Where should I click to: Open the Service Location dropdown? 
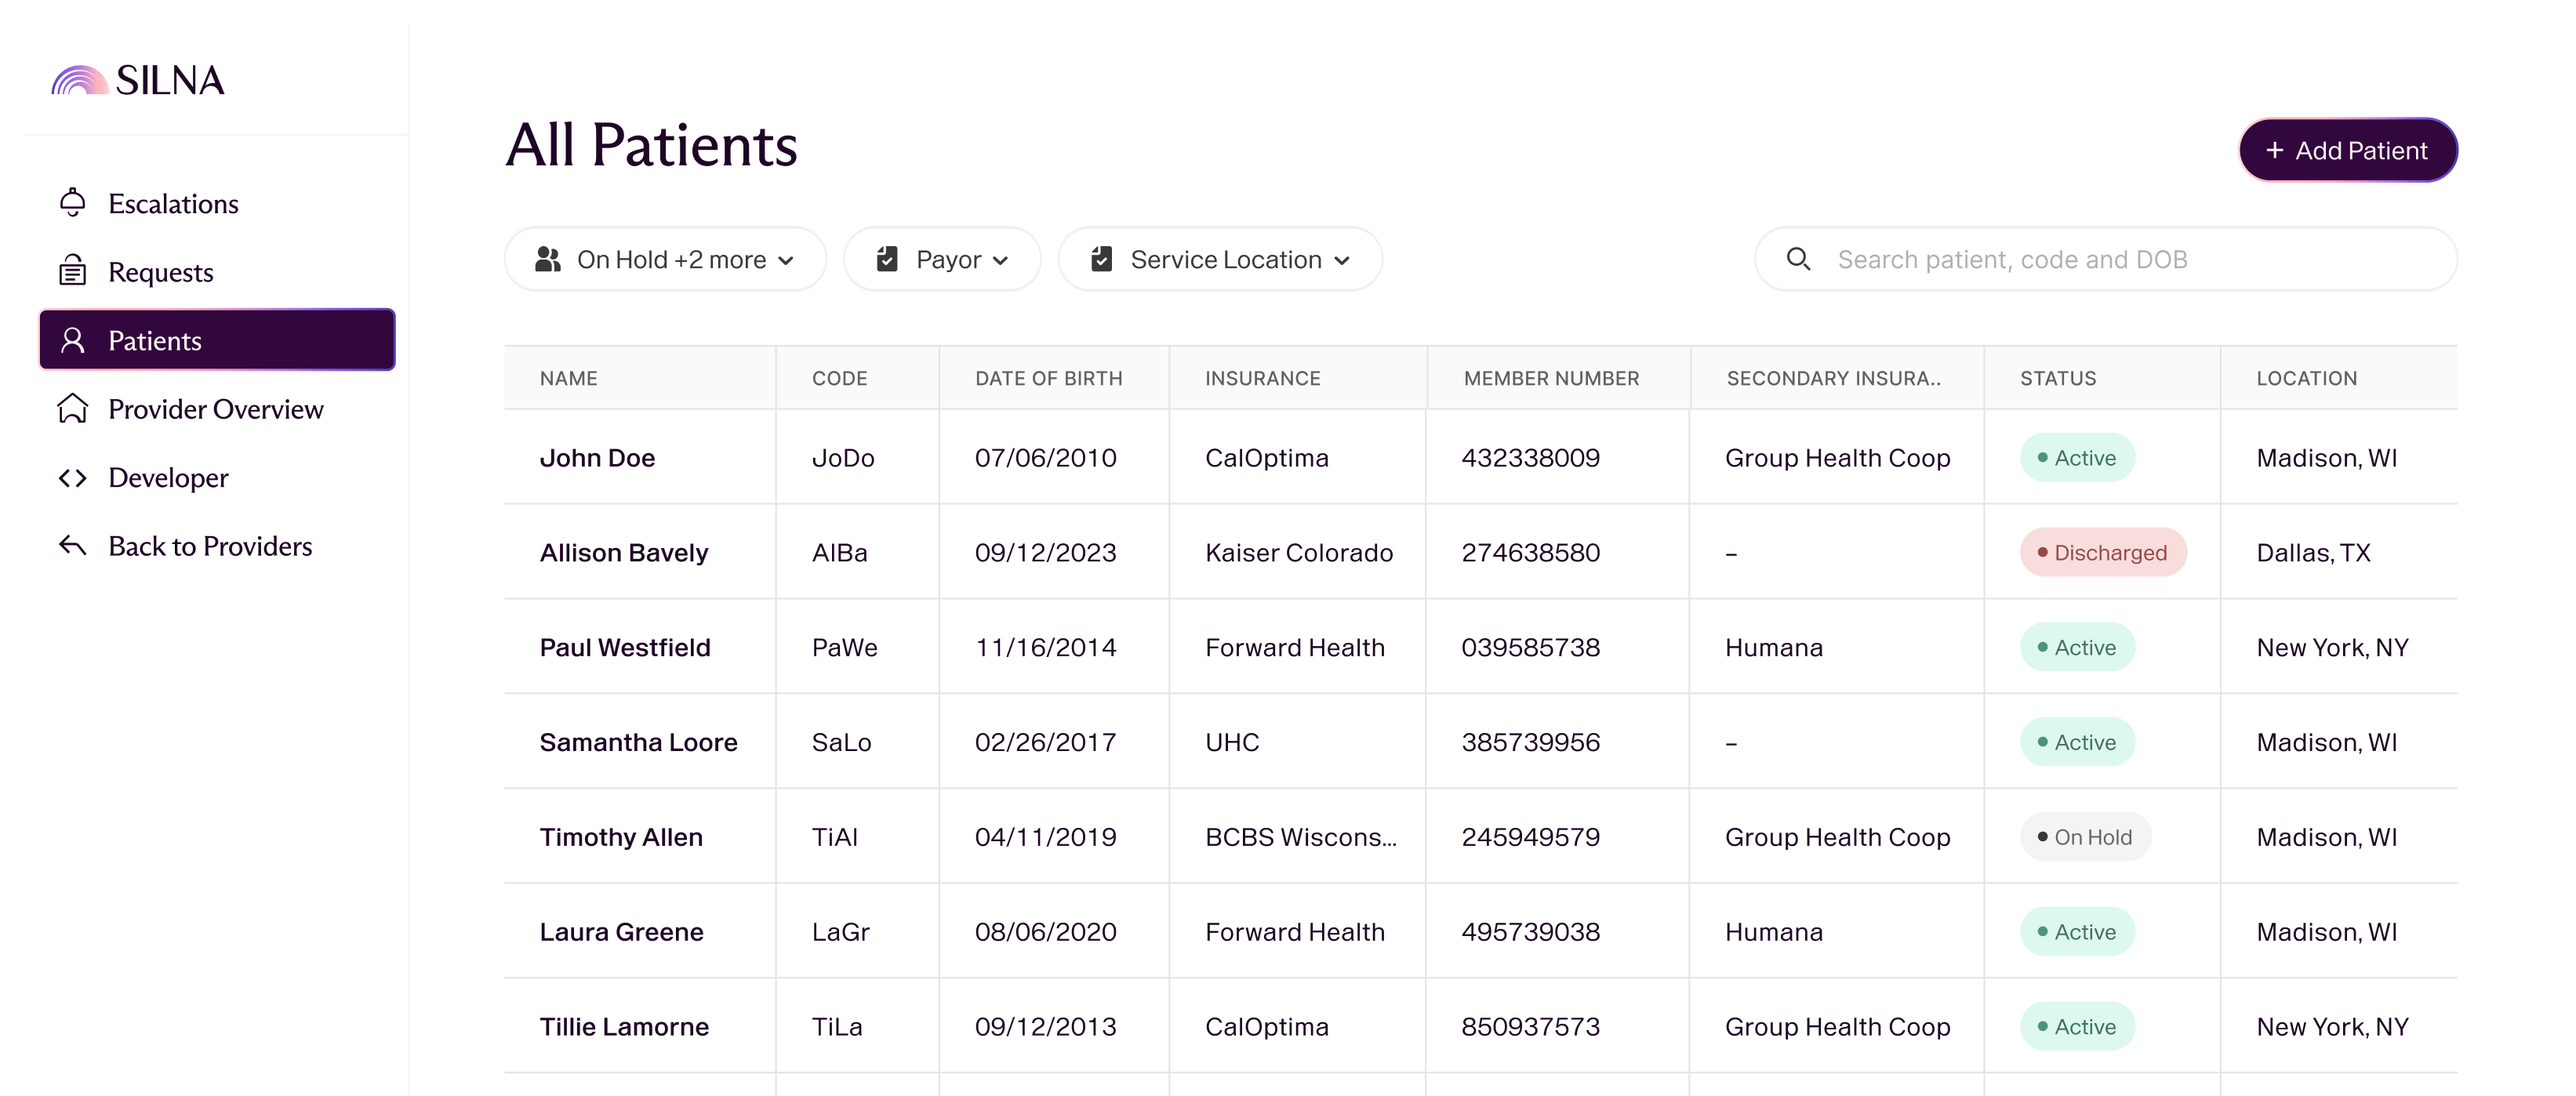tap(1219, 259)
